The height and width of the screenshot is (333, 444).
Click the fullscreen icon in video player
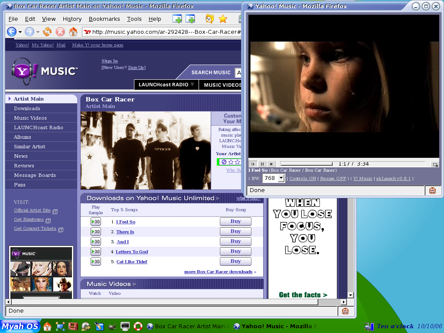click(x=435, y=164)
